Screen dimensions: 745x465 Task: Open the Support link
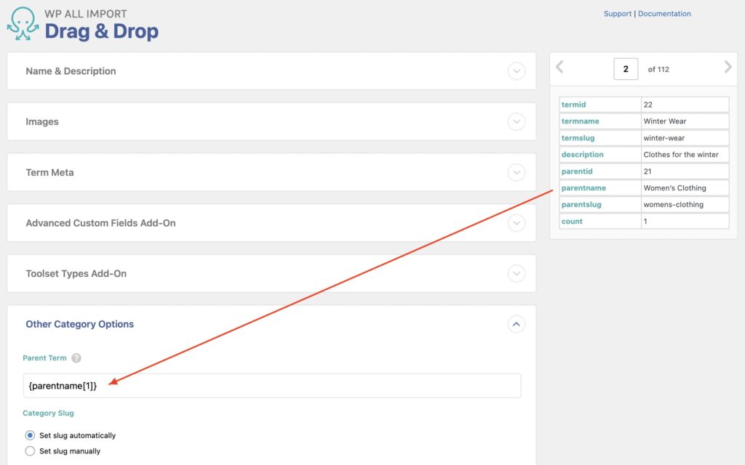point(617,14)
